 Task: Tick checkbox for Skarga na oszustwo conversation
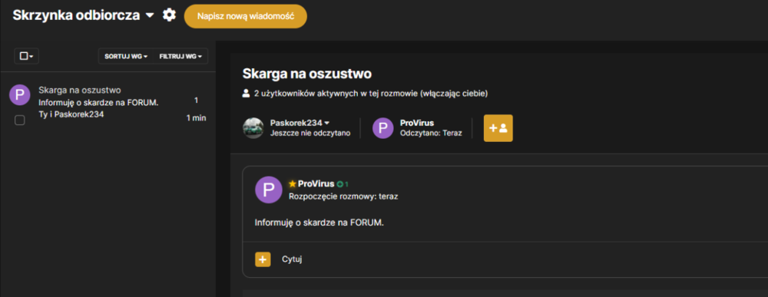point(20,120)
